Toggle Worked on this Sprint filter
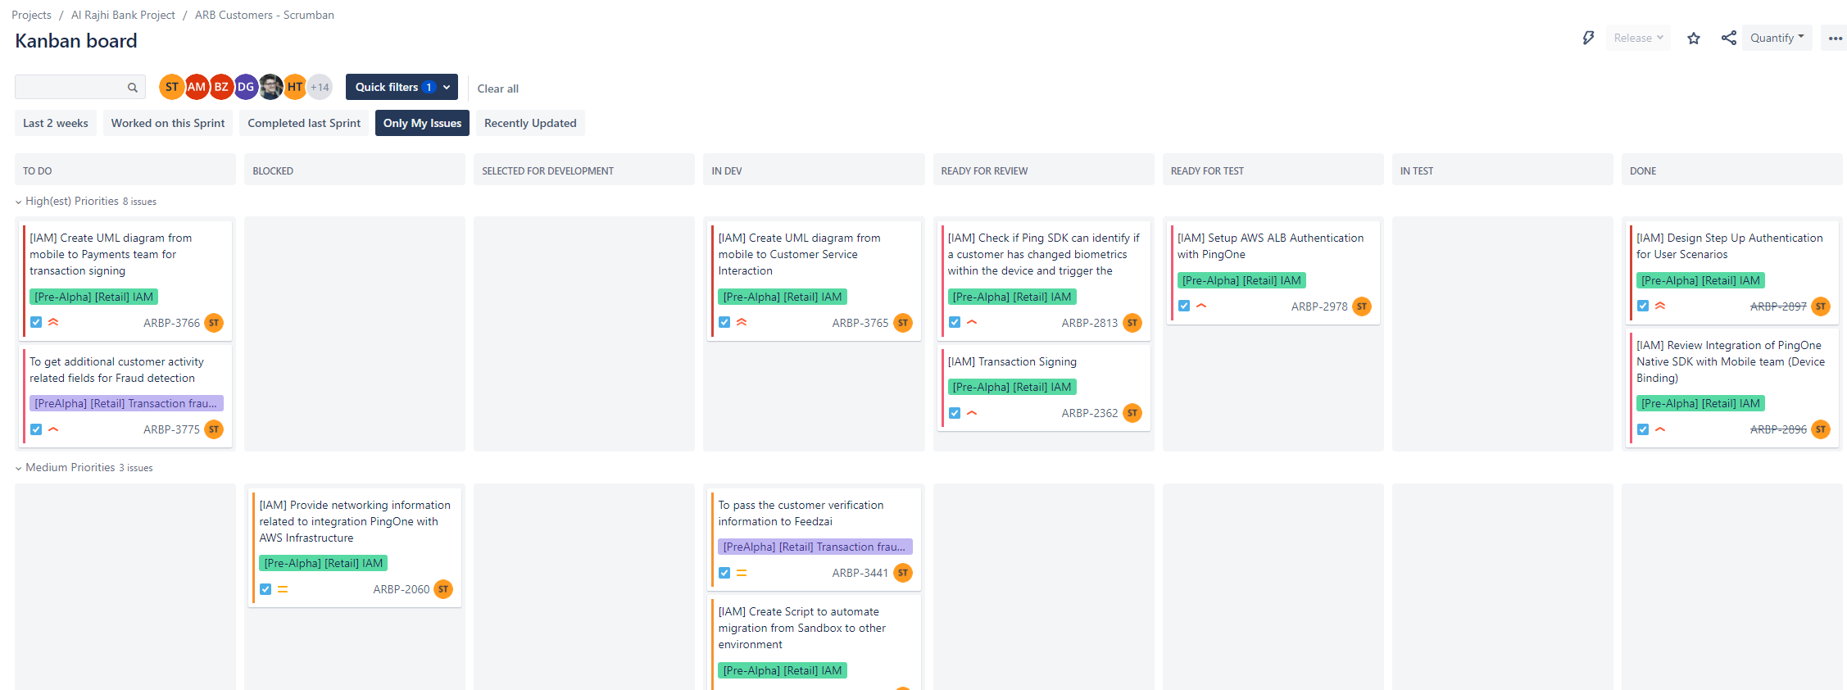This screenshot has width=1847, height=690. [168, 123]
